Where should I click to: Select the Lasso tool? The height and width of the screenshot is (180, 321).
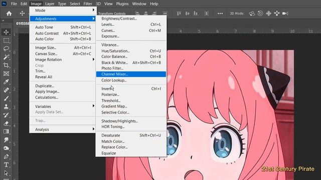pyautogui.click(x=6, y=49)
